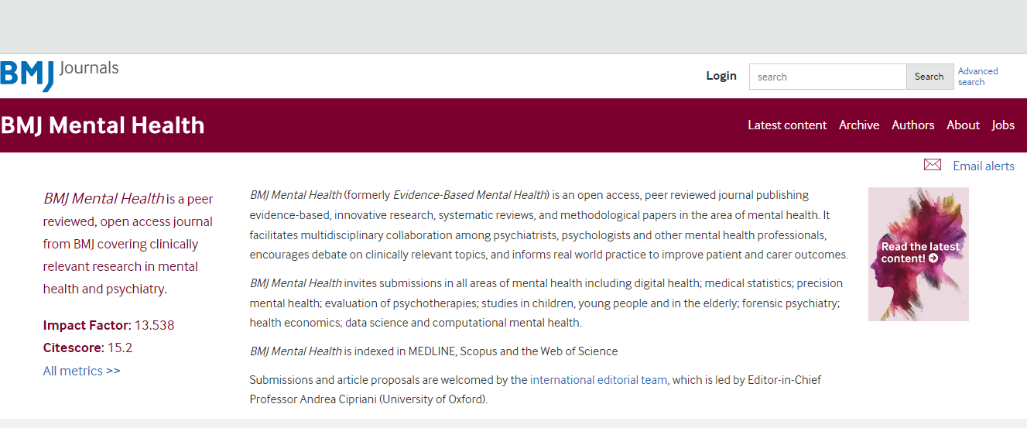Open the Journals text beside BMJ logo

click(x=89, y=68)
